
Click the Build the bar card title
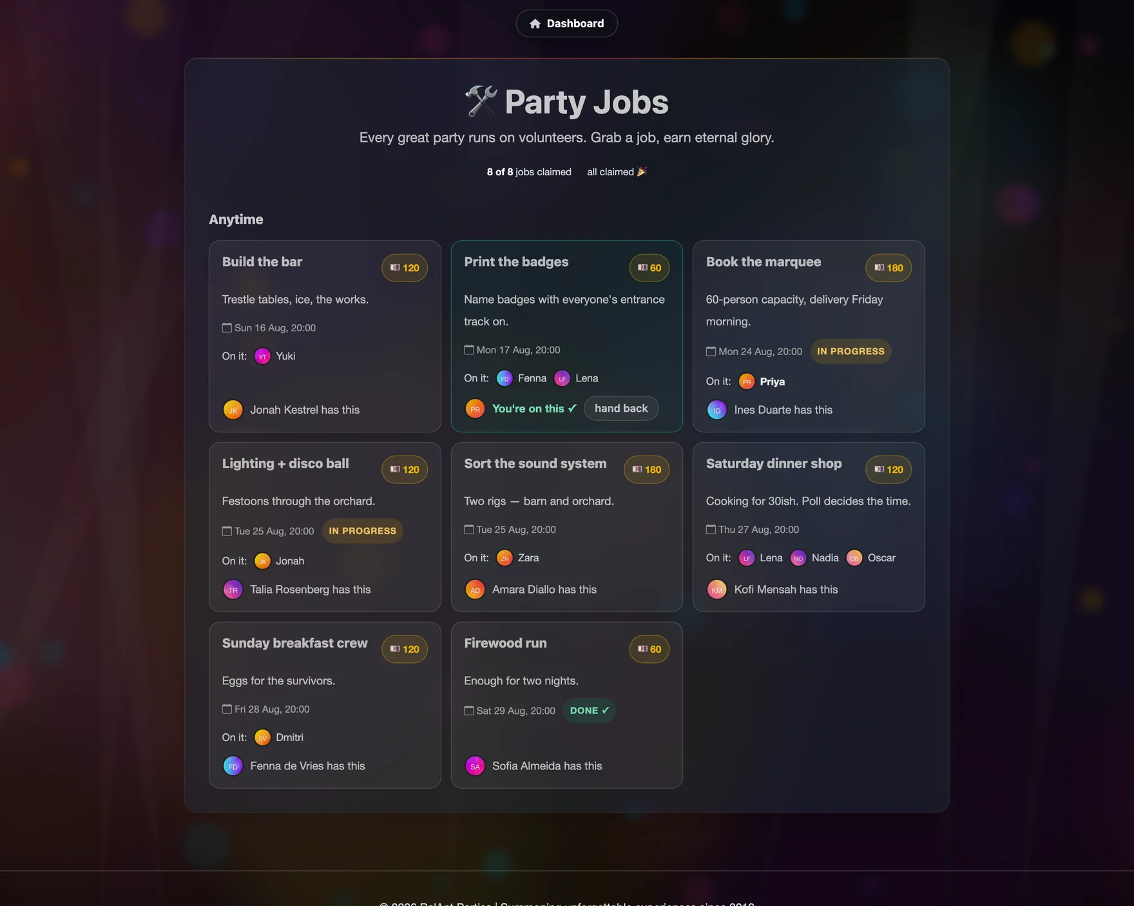pos(262,262)
